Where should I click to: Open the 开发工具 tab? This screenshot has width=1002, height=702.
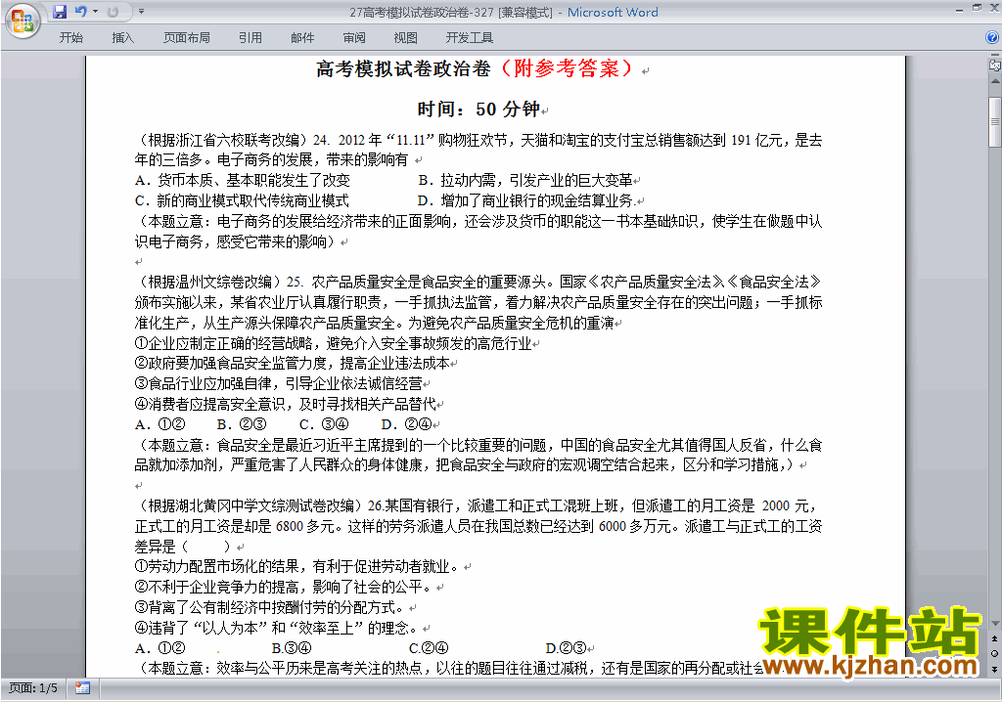click(x=470, y=38)
